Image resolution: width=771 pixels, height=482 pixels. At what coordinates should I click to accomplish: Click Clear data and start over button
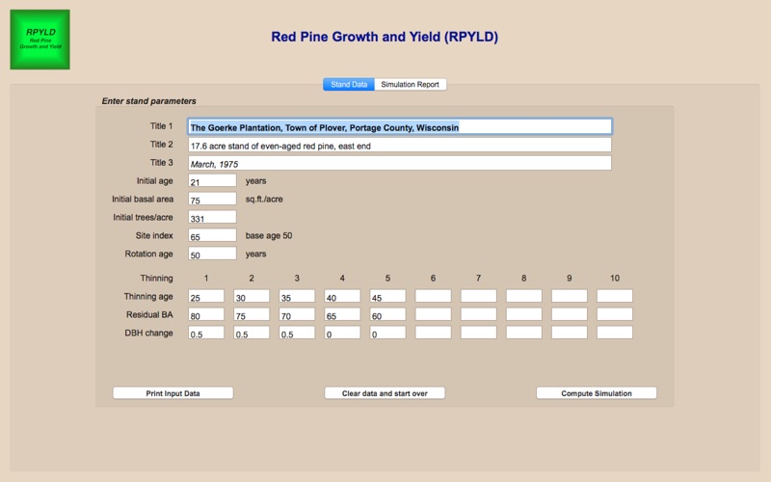coord(385,393)
